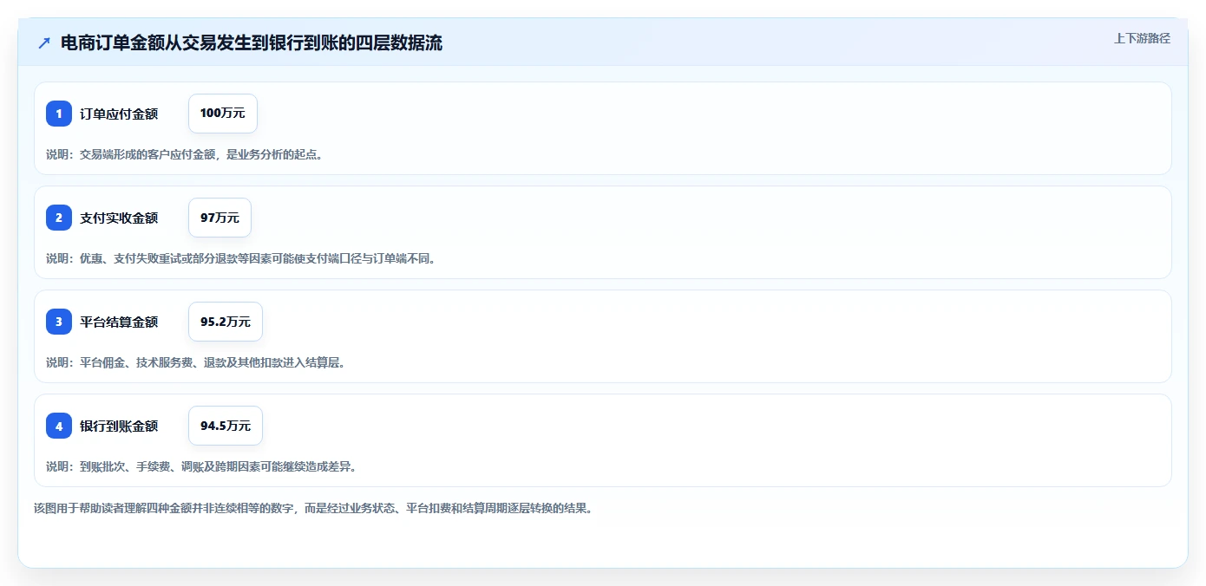Click the 上下游路径 label in header
Screen dimensions: 1206x586
pos(1143,38)
